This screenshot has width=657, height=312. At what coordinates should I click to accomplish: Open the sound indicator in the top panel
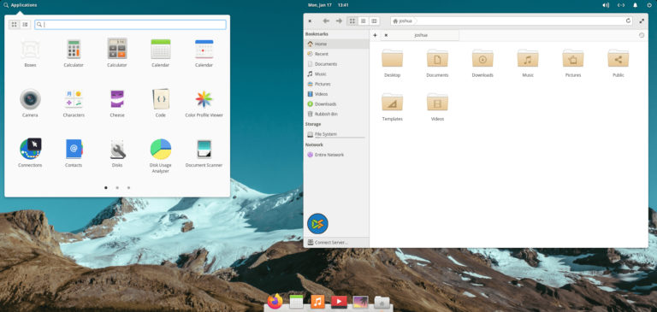point(606,5)
